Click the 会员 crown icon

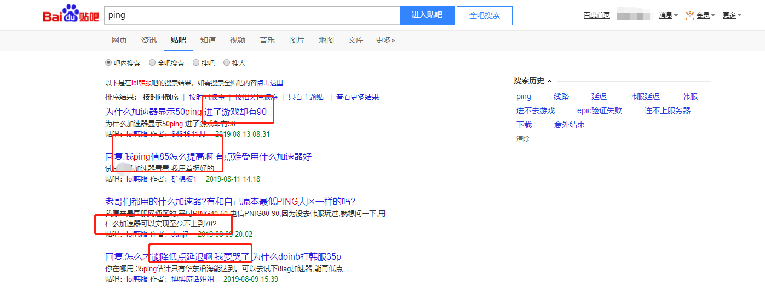(690, 15)
